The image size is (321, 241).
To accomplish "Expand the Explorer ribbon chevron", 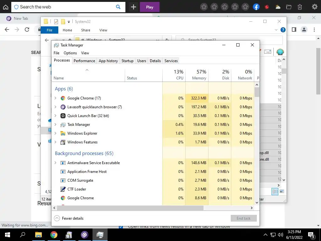I will point(276,30).
